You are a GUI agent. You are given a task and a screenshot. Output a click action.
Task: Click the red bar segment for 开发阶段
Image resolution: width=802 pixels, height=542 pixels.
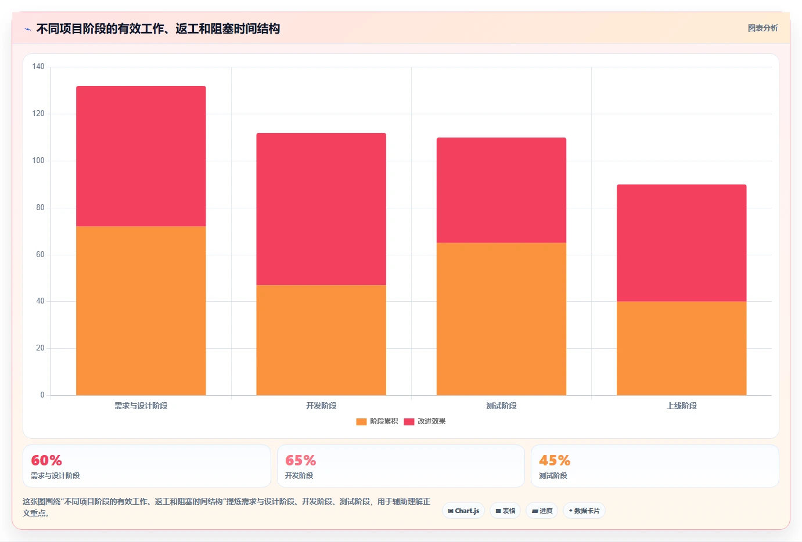coord(321,209)
